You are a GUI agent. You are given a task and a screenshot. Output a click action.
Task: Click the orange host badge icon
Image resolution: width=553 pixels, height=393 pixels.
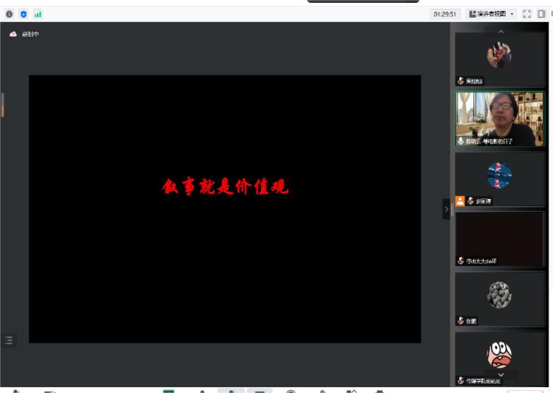pyautogui.click(x=460, y=201)
